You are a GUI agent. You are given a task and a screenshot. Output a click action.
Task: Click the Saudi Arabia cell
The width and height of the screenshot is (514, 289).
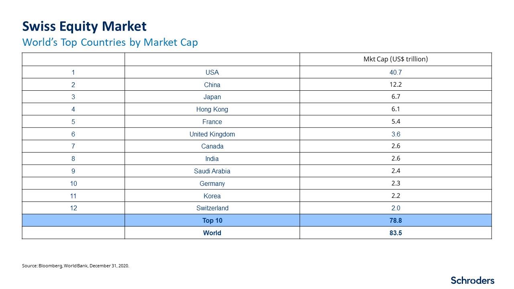[212, 171]
